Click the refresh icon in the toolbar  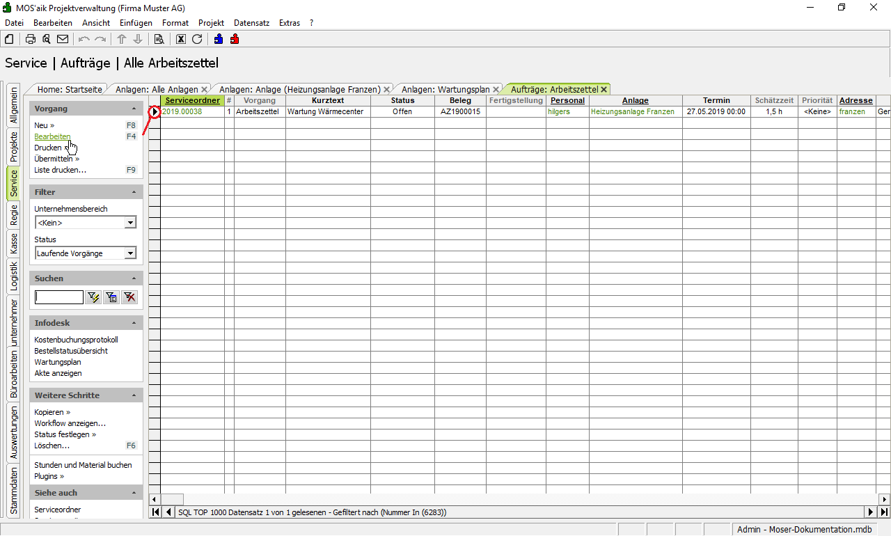(197, 39)
